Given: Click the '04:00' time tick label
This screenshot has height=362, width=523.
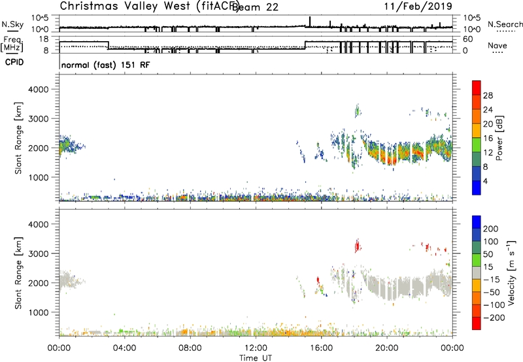Looking at the screenshot, I should click(x=124, y=348).
